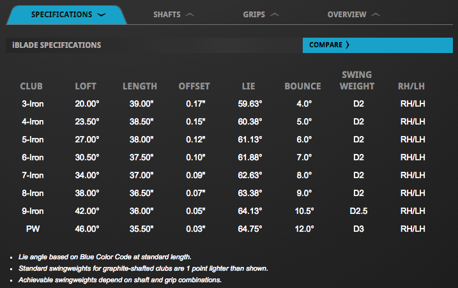This screenshot has height=288, width=458.
Task: Click the 0.09" offset value
Action: pos(195,175)
